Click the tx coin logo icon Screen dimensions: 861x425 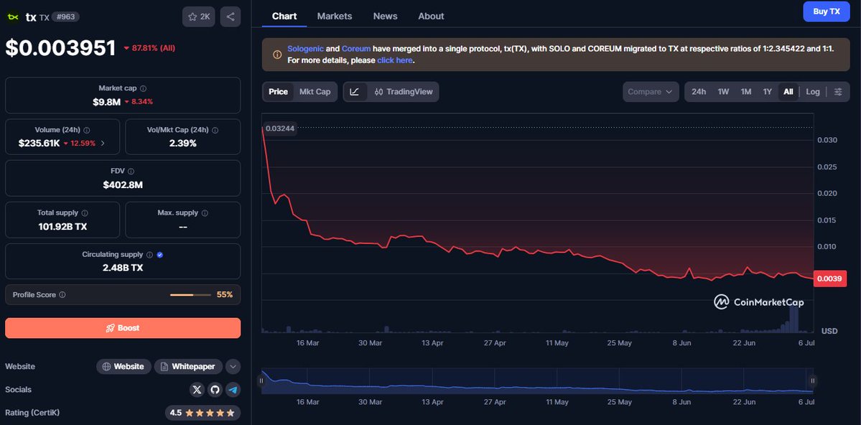(13, 17)
